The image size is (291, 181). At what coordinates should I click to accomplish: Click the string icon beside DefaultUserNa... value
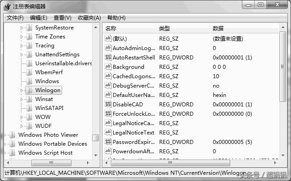click(108, 94)
